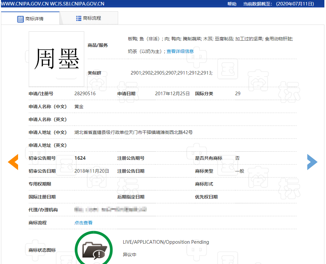Click the 申请人地址（中文） label

coord(48,132)
